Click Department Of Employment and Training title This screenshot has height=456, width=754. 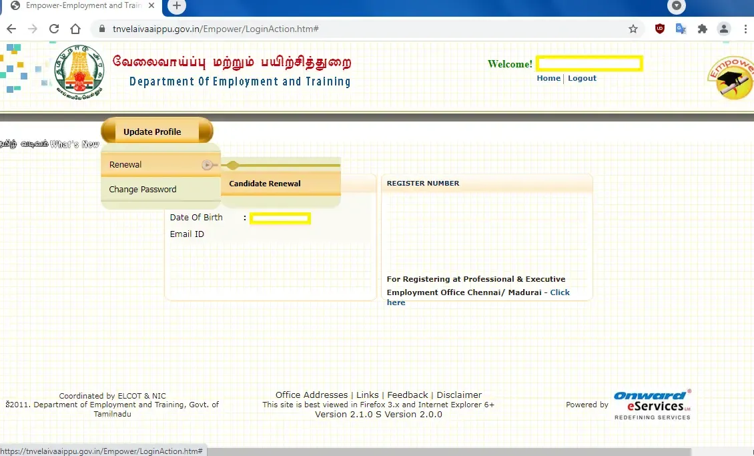pos(240,81)
